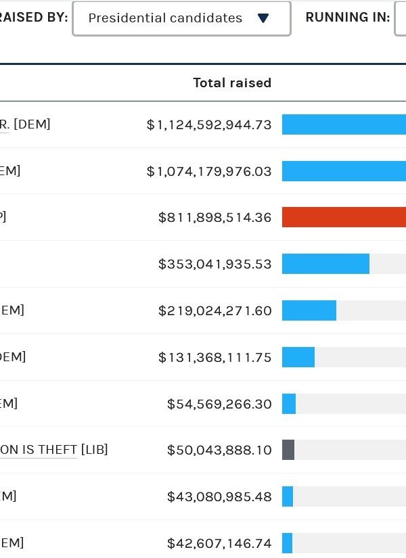Select the $1,074,179,976.03 total amount
406x558 pixels.
(x=209, y=171)
